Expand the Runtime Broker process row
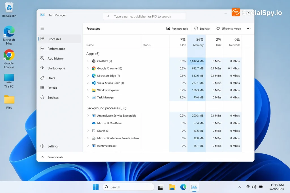This screenshot has width=290, height=193. [x=88, y=146]
